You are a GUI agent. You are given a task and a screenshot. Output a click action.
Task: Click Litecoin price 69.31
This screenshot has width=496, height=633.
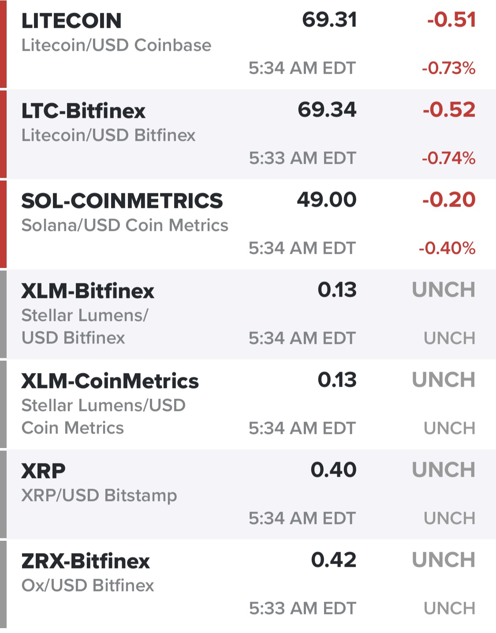click(x=329, y=20)
